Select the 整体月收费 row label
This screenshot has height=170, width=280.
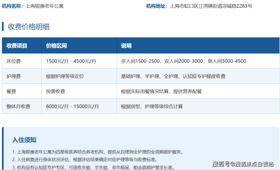click(x=18, y=106)
